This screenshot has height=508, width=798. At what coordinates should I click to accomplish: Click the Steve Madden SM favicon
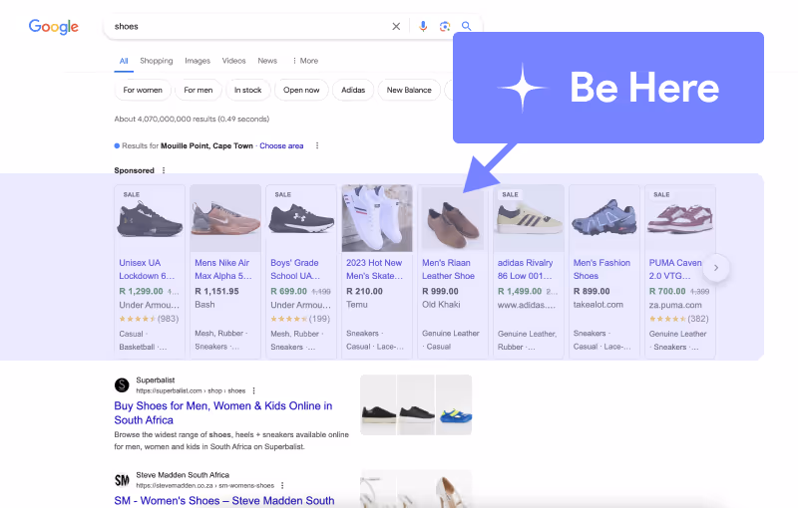point(122,480)
